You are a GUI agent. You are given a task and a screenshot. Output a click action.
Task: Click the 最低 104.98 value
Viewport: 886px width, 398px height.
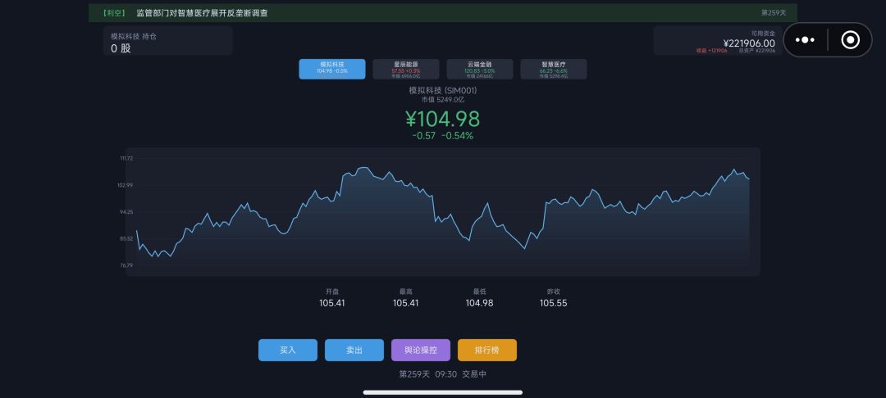[x=479, y=303]
